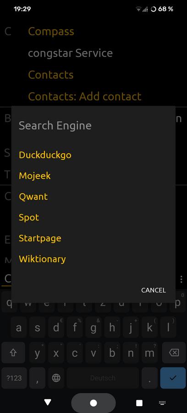Choose Mojeek from the search engine list
Screen dimensions: 187x413
[35, 176]
